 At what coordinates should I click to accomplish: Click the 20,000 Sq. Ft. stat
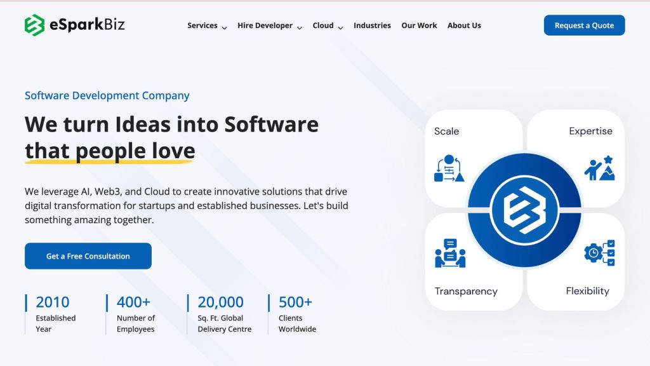(x=220, y=314)
